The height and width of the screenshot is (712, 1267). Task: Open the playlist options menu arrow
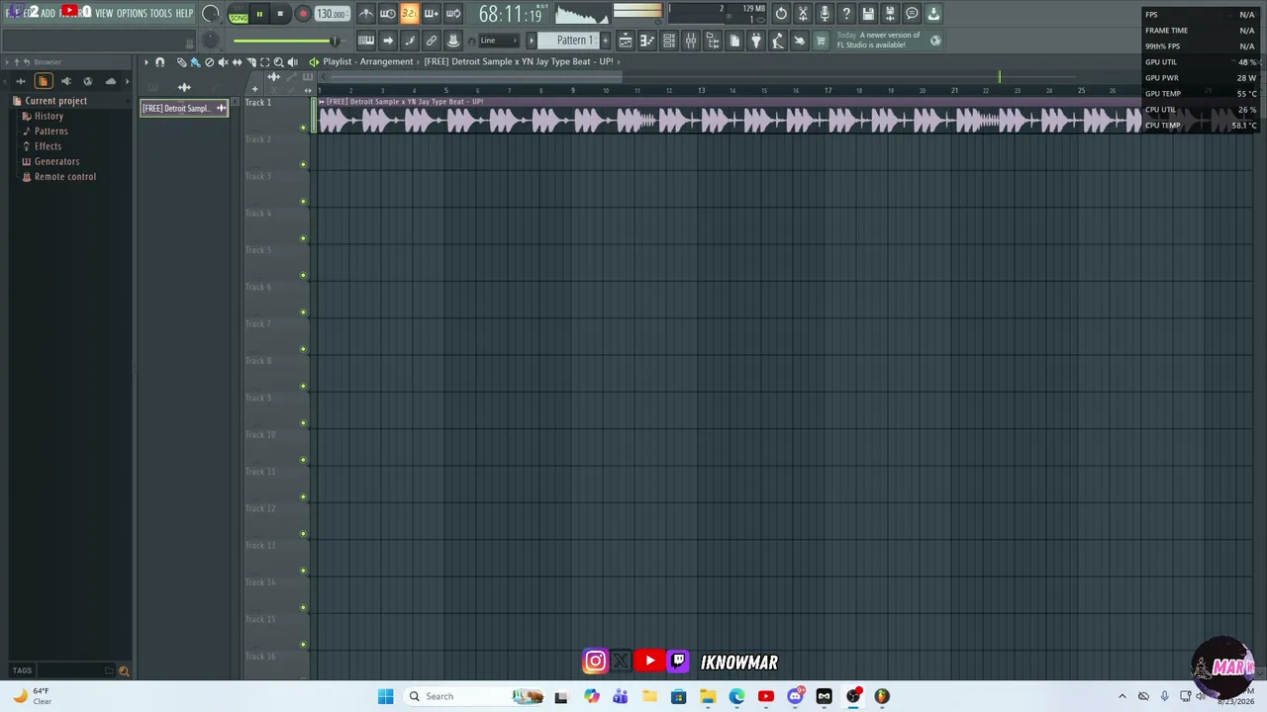[146, 62]
